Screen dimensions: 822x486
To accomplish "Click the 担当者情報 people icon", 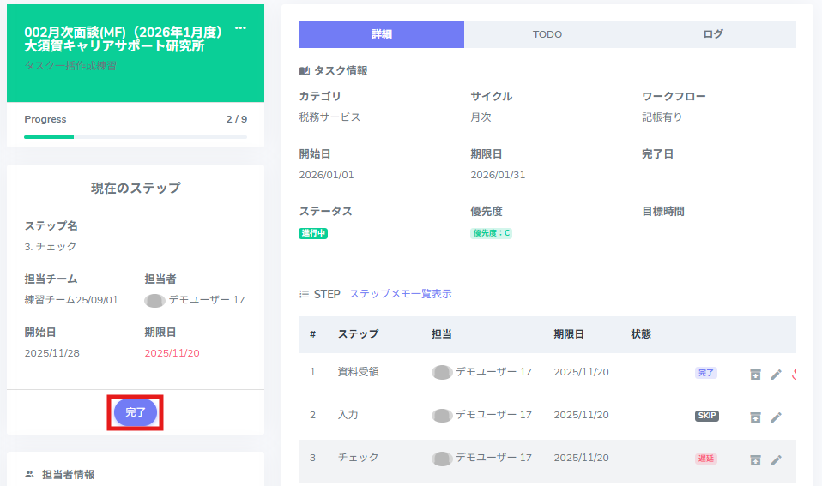I will 30,474.
